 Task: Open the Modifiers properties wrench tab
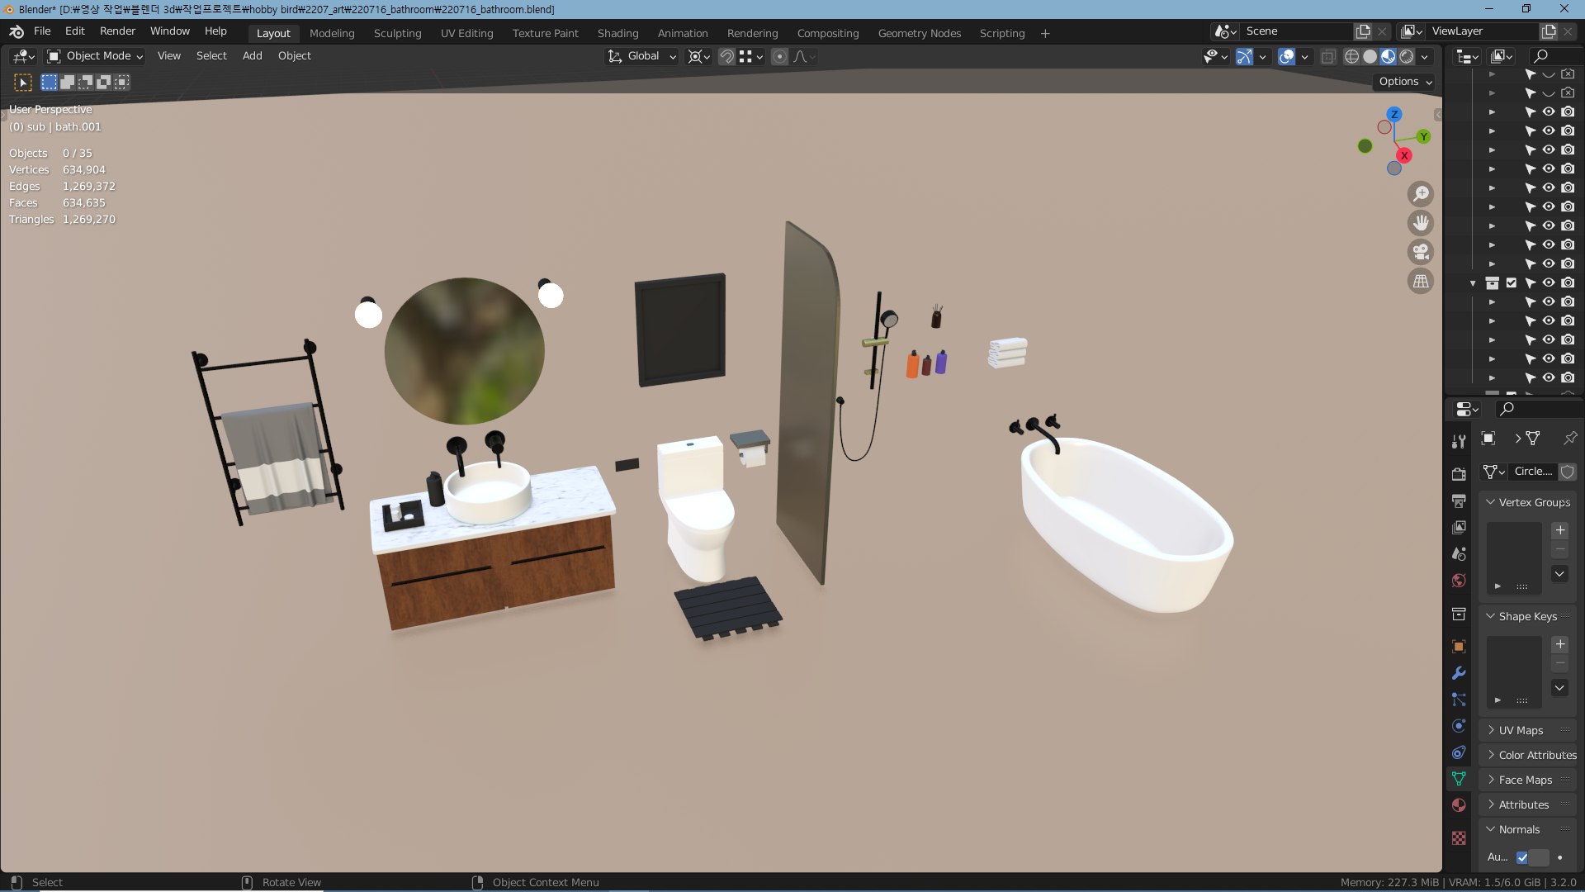(1459, 673)
